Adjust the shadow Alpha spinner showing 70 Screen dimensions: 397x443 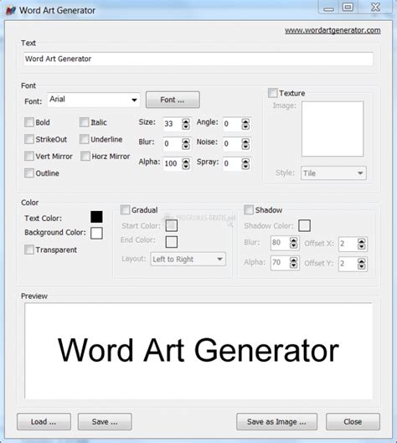pyautogui.click(x=294, y=263)
